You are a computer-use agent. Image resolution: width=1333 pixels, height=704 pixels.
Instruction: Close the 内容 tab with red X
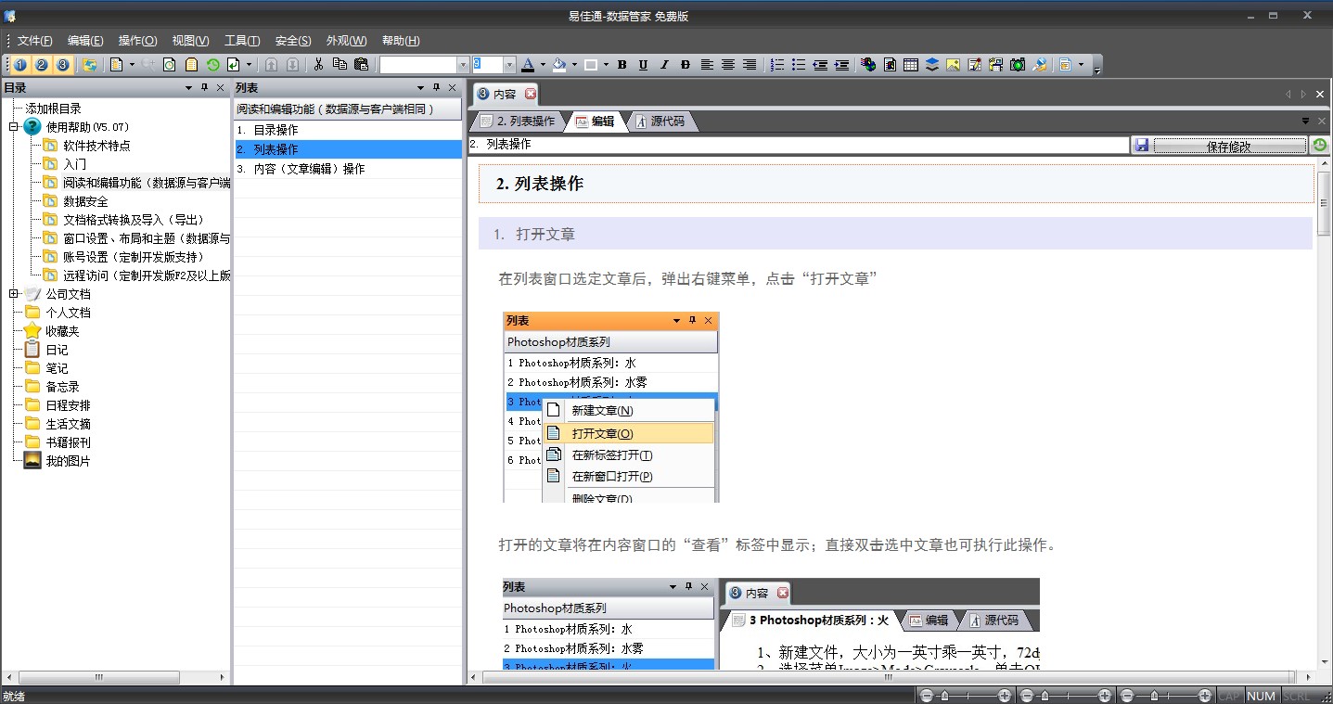pyautogui.click(x=531, y=94)
